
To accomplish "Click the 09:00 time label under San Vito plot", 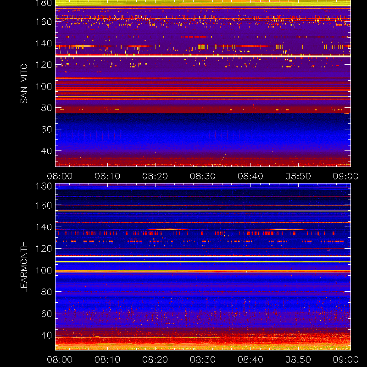I will [x=346, y=176].
